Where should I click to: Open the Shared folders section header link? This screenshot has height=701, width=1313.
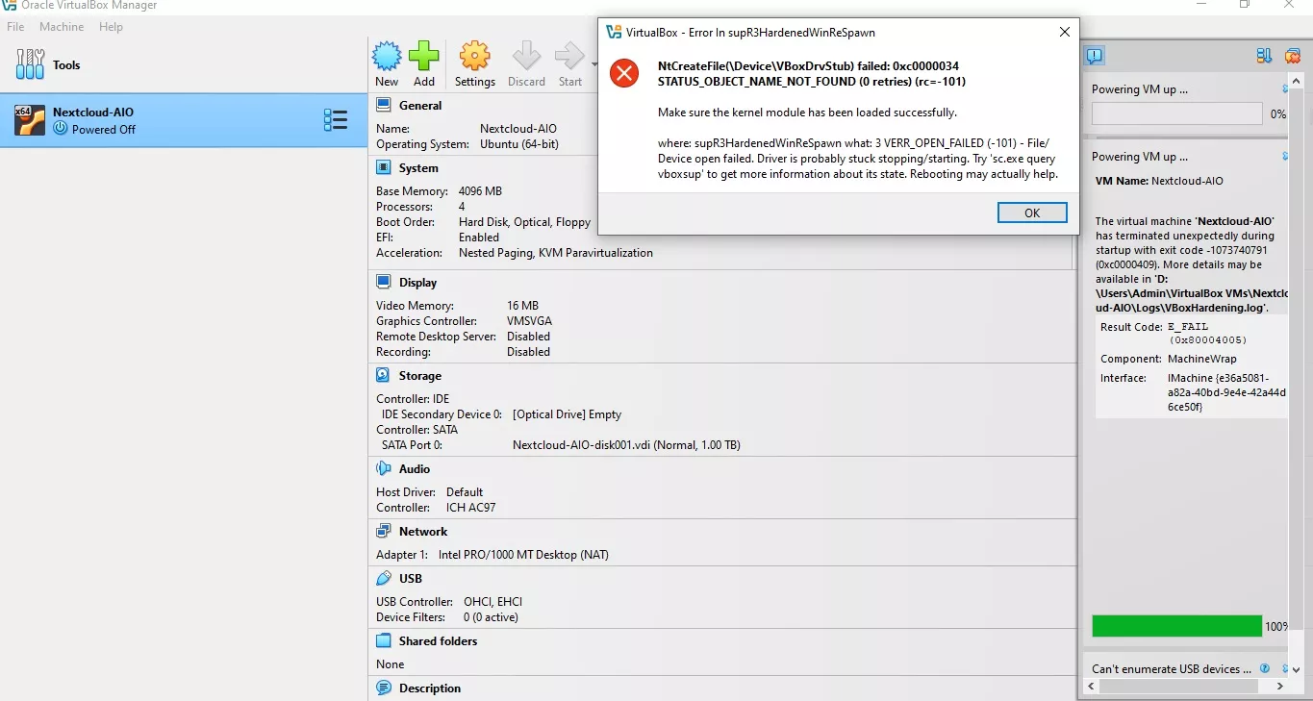pyautogui.click(x=438, y=641)
